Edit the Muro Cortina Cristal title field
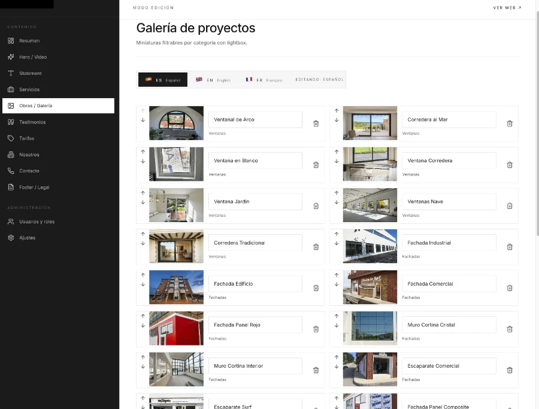This screenshot has width=539, height=409. (x=449, y=325)
